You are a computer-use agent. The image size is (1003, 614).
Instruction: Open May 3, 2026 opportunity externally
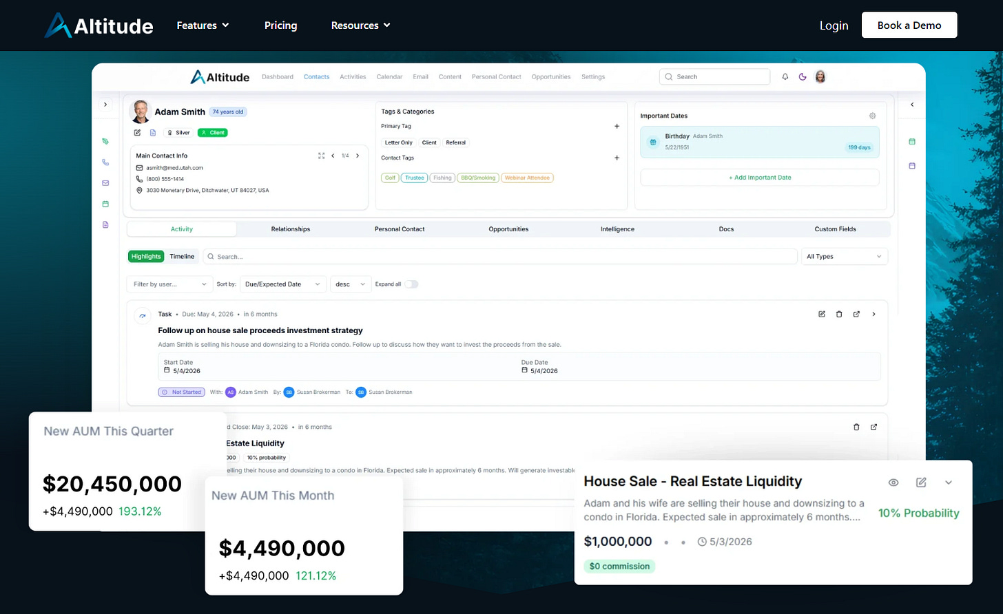(873, 427)
